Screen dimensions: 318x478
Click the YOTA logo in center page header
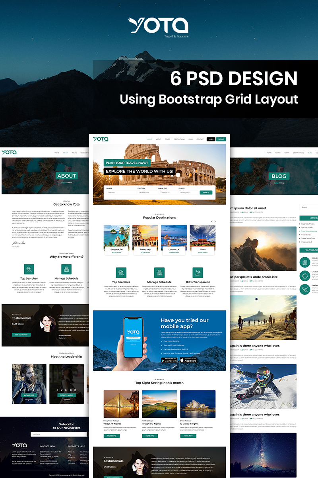(101, 139)
